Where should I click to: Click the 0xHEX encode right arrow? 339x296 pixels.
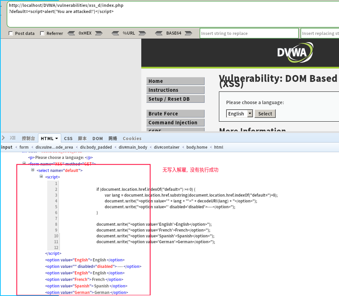tap(99, 33)
